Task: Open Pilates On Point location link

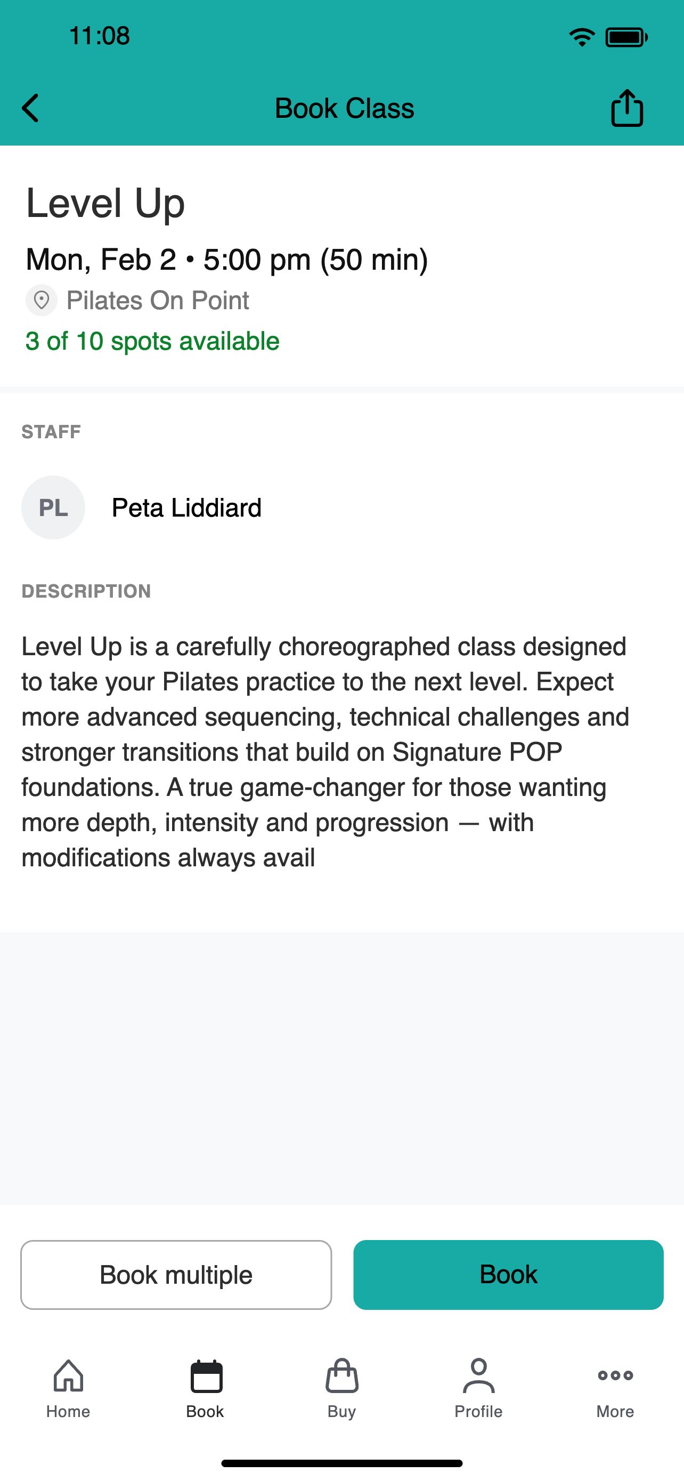Action: click(157, 300)
